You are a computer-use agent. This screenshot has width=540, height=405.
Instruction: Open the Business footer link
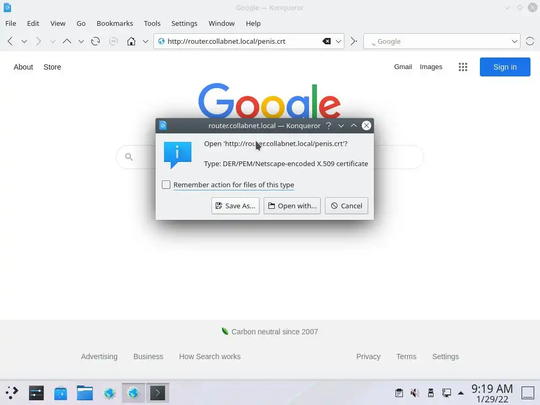coord(148,356)
